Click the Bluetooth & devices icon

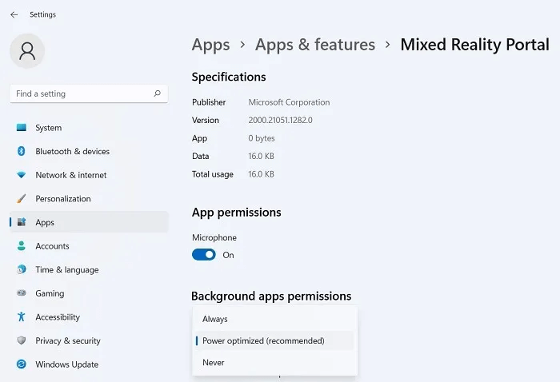21,152
